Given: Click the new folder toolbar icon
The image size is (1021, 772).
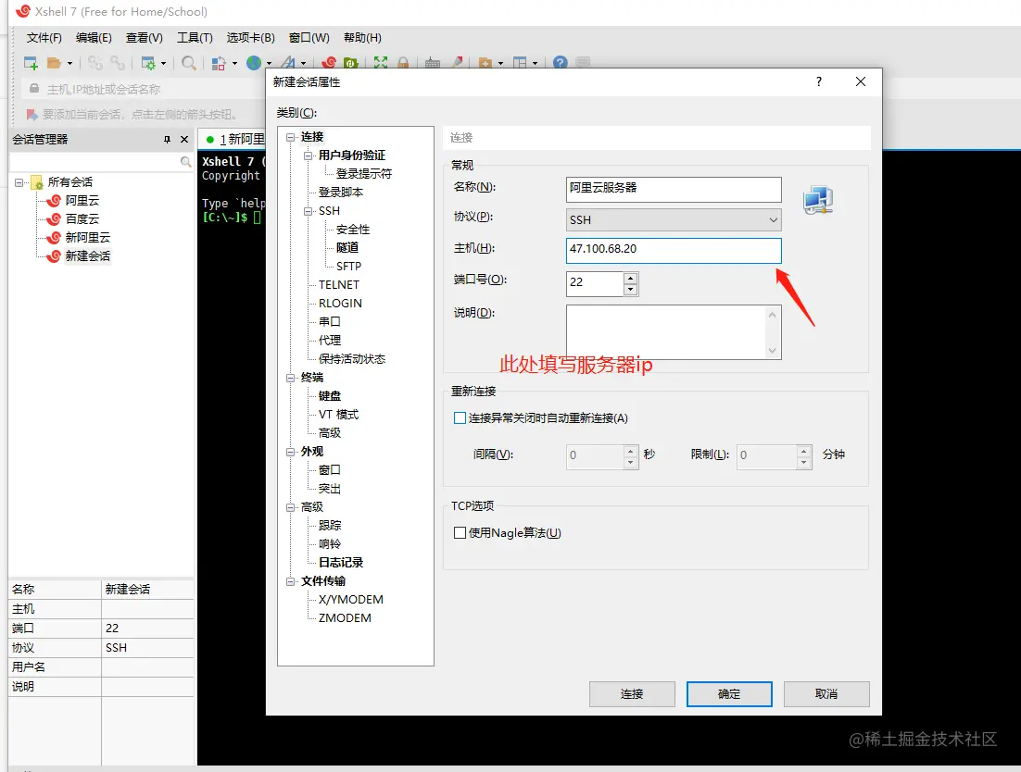Looking at the screenshot, I should pos(485,63).
